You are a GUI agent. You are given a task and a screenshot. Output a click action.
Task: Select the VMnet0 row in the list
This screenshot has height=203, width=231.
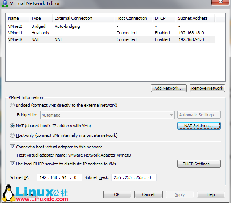[x=111, y=26]
